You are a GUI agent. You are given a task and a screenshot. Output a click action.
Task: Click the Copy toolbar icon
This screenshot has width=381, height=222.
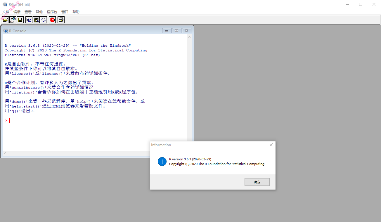point(29,20)
